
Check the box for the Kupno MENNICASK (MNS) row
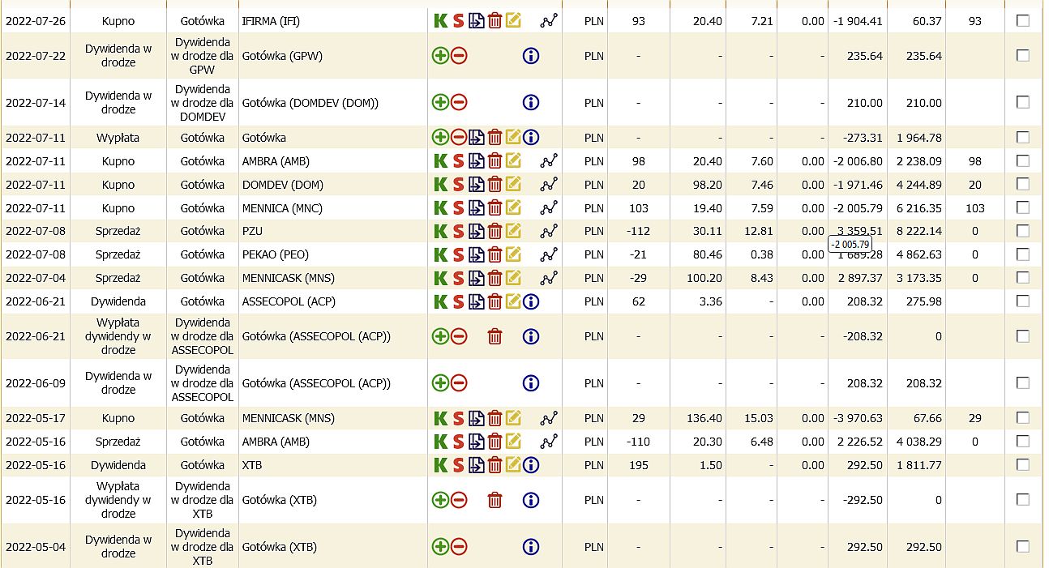(x=1023, y=419)
